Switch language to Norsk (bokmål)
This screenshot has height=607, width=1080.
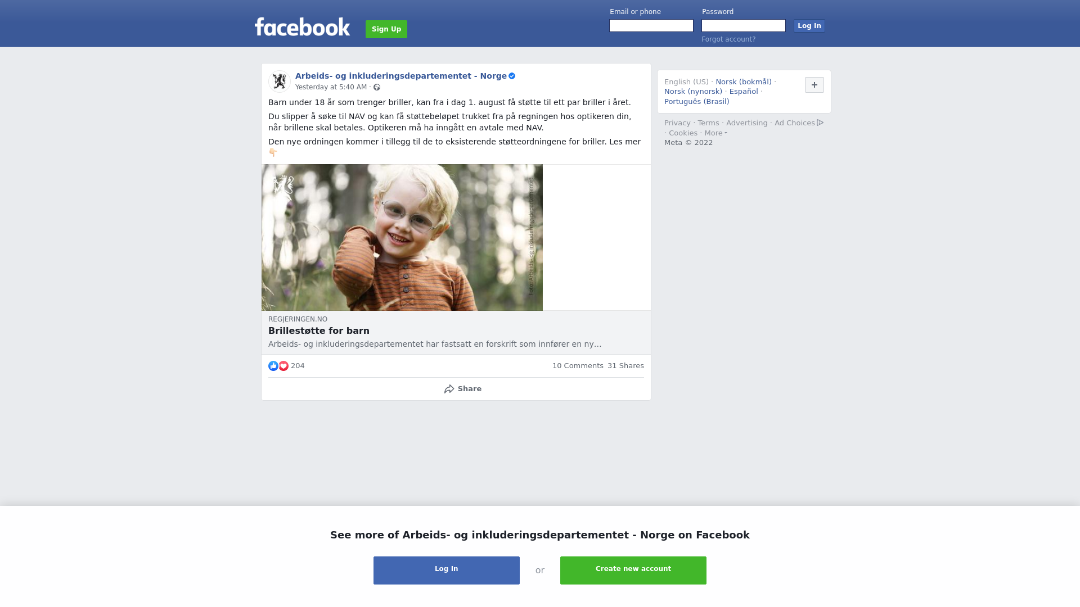tap(744, 82)
